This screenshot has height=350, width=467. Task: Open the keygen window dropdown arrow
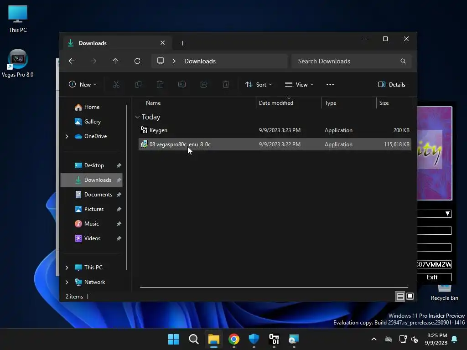447,214
